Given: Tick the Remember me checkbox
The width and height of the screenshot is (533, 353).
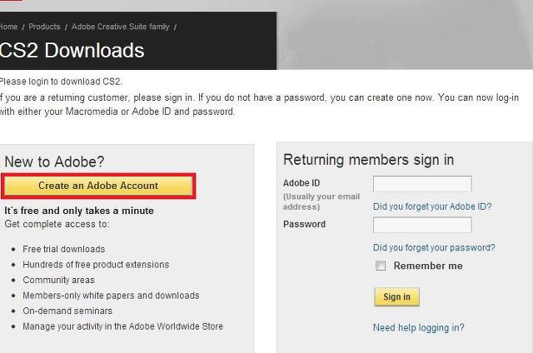Looking at the screenshot, I should point(381,266).
